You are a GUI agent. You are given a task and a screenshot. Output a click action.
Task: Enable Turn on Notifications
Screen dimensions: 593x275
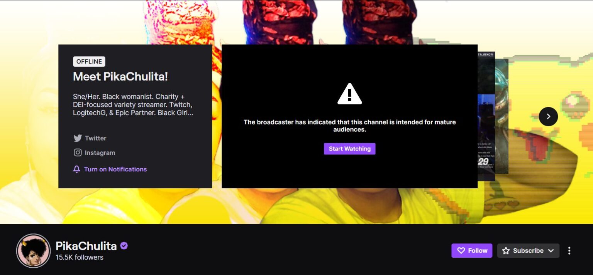(115, 169)
